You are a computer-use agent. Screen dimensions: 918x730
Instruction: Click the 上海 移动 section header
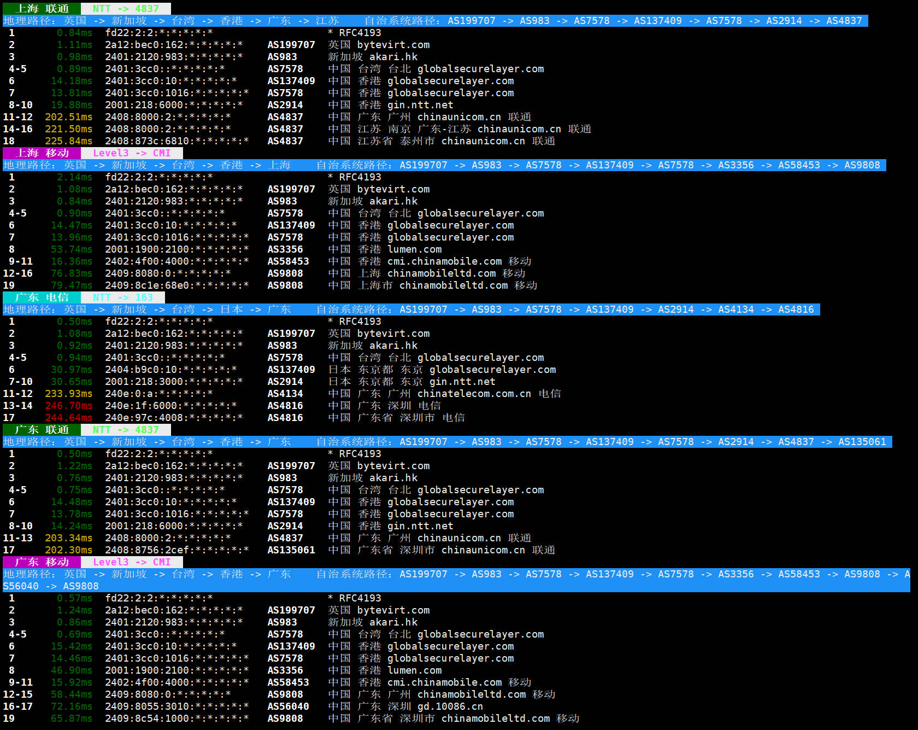[42, 153]
